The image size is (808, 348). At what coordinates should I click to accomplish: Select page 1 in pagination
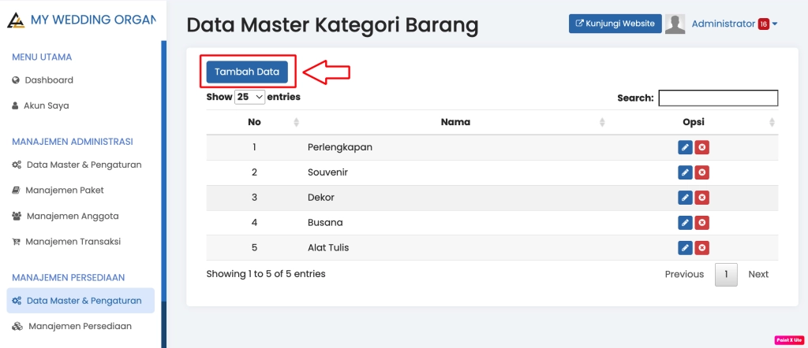click(726, 274)
